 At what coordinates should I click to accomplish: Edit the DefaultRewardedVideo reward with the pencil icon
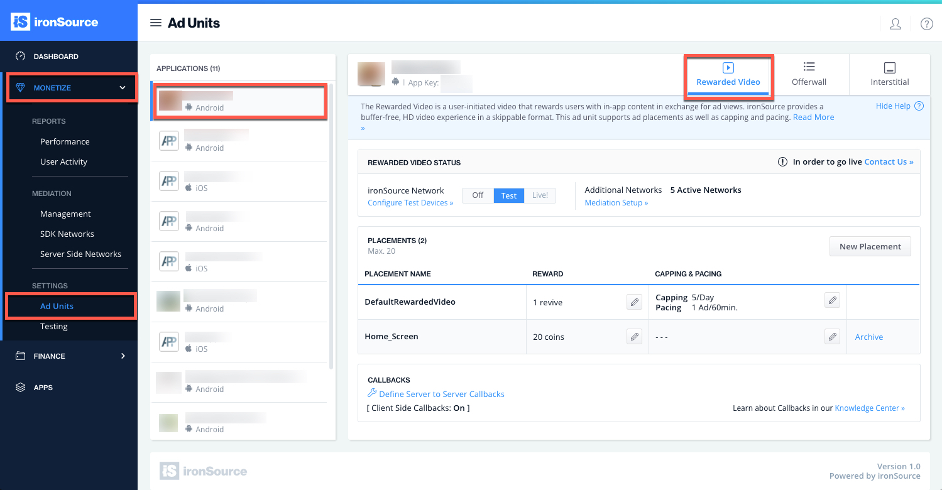click(634, 302)
